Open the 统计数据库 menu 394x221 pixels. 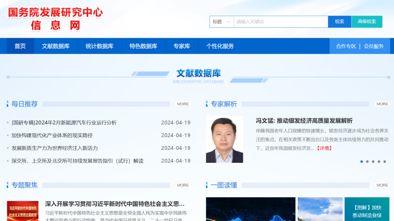coord(99,46)
